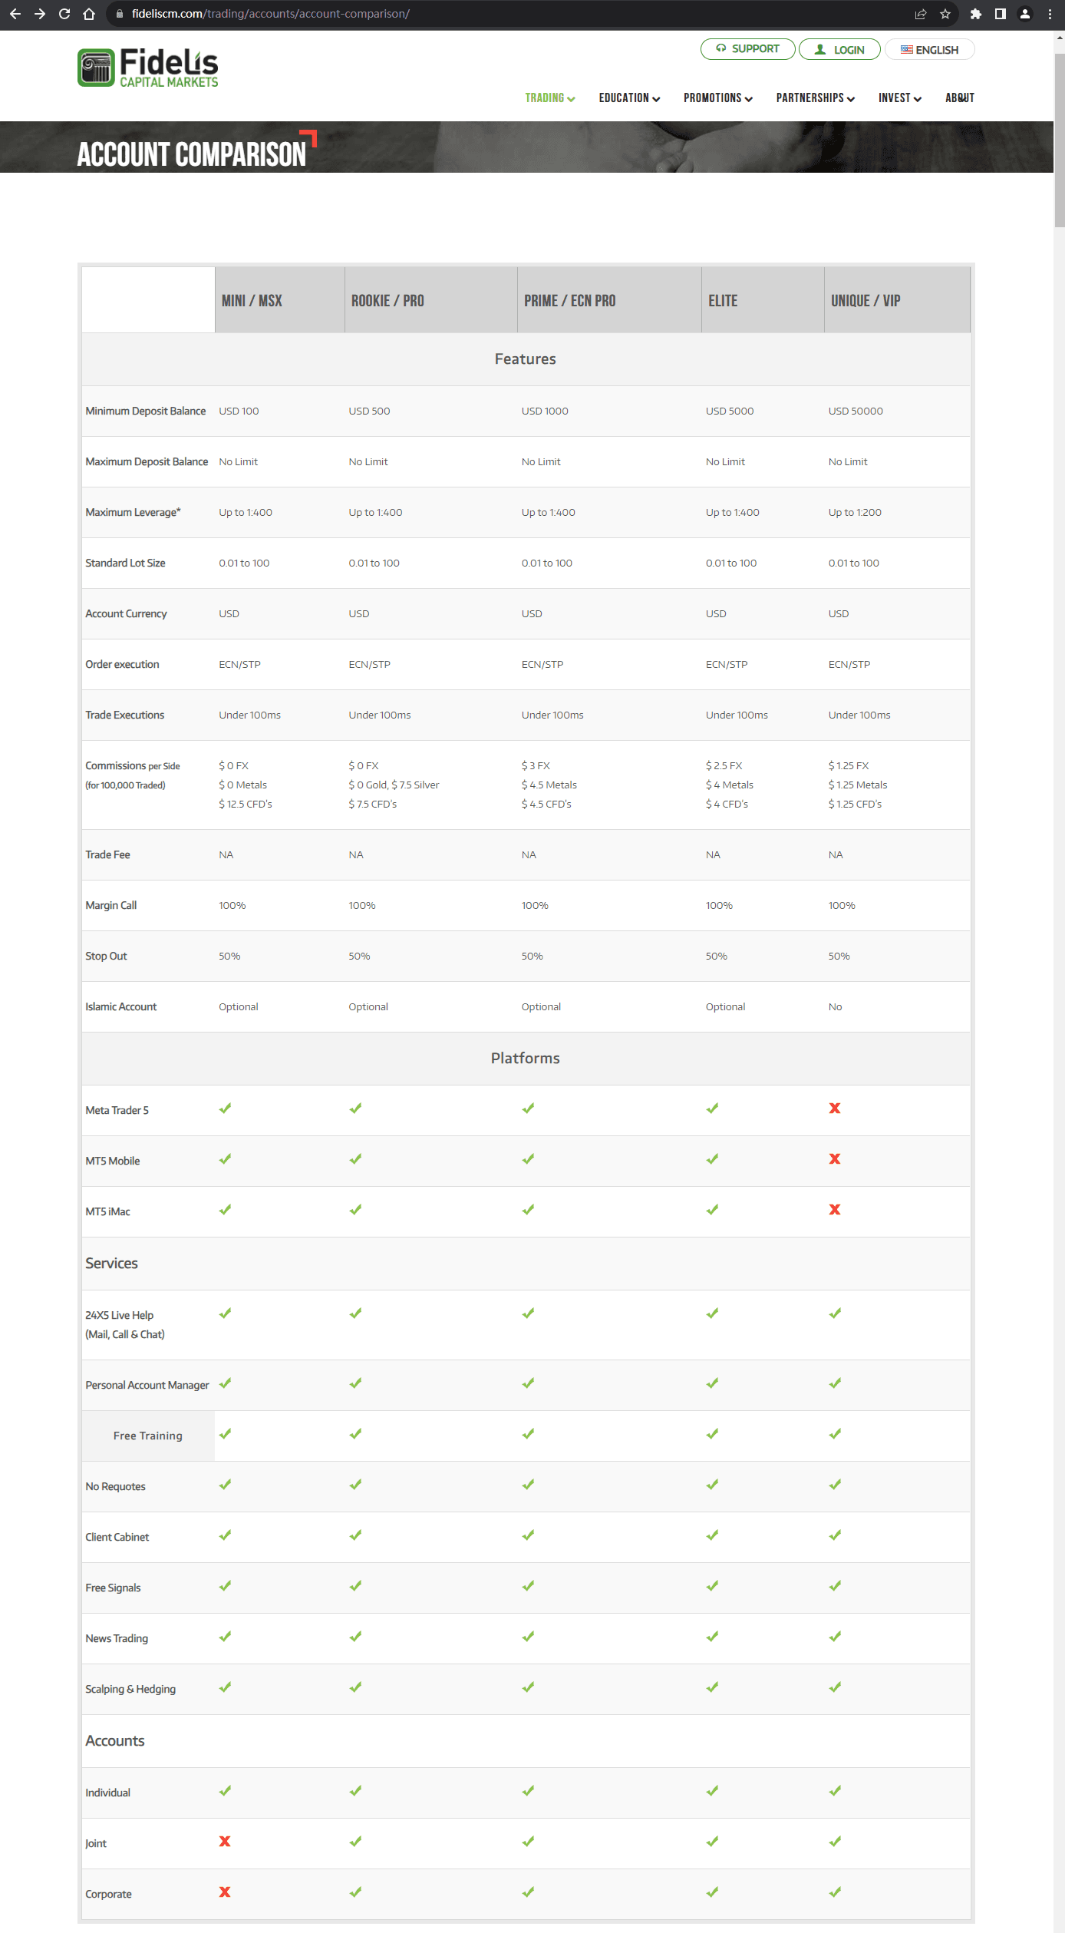Click the Account Comparison page heading
1065x1933 pixels.
tap(192, 154)
